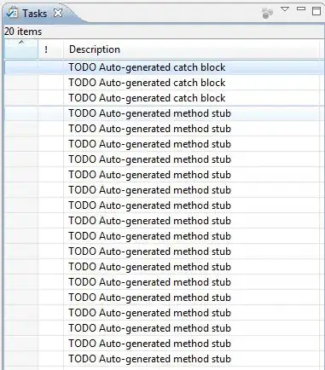Click the 20 items status label

[23, 32]
